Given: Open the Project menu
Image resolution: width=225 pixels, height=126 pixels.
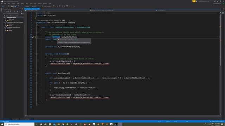Looking at the screenshot, I should pyautogui.click(x=13, y=4).
